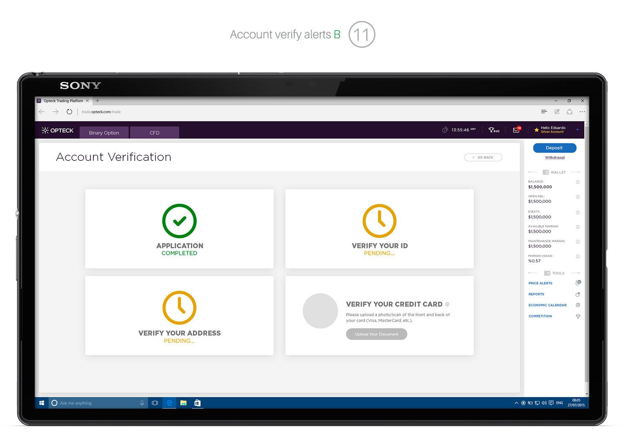Click the Cortana microphone icon
Viewport: 624px width, 443px height.
point(142,403)
